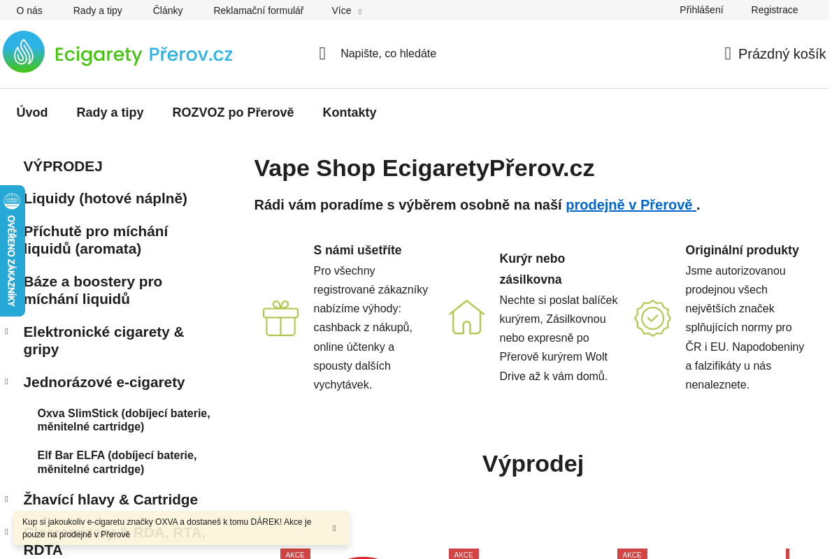Click the Vape Shop EcigaretyPřerov.cz heading
839x559 pixels.
(x=424, y=168)
